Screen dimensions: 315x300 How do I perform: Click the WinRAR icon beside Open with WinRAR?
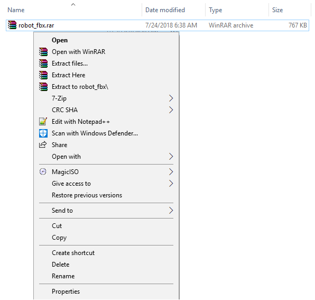point(43,52)
